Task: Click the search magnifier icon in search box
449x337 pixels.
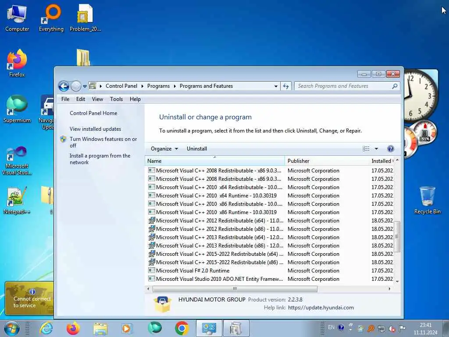Action: point(395,86)
